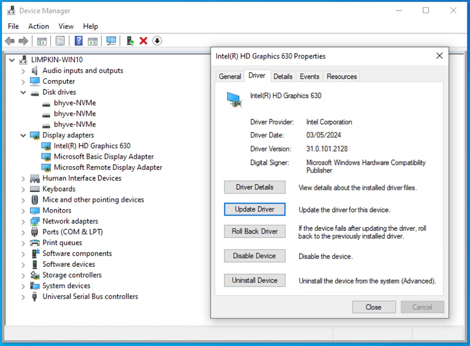Screen dimensions: 470x346
Task: Click the update device driver toolbar icon
Action: click(x=130, y=41)
